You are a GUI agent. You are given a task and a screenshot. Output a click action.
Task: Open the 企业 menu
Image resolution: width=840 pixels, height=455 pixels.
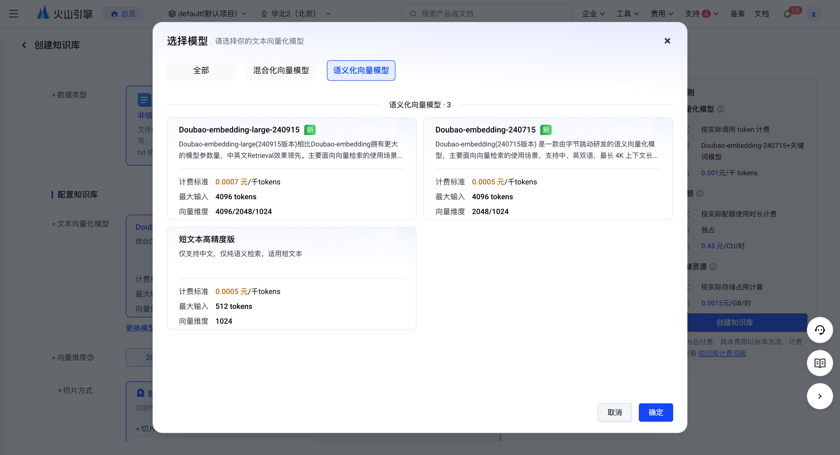click(593, 14)
